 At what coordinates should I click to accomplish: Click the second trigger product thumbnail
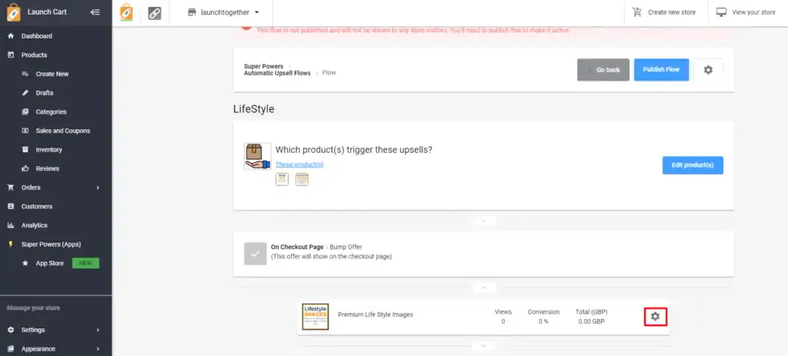[x=302, y=179]
